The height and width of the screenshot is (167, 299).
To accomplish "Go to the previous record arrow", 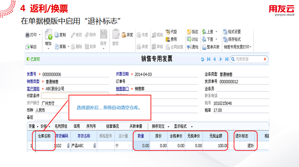I will click(x=214, y=59).
